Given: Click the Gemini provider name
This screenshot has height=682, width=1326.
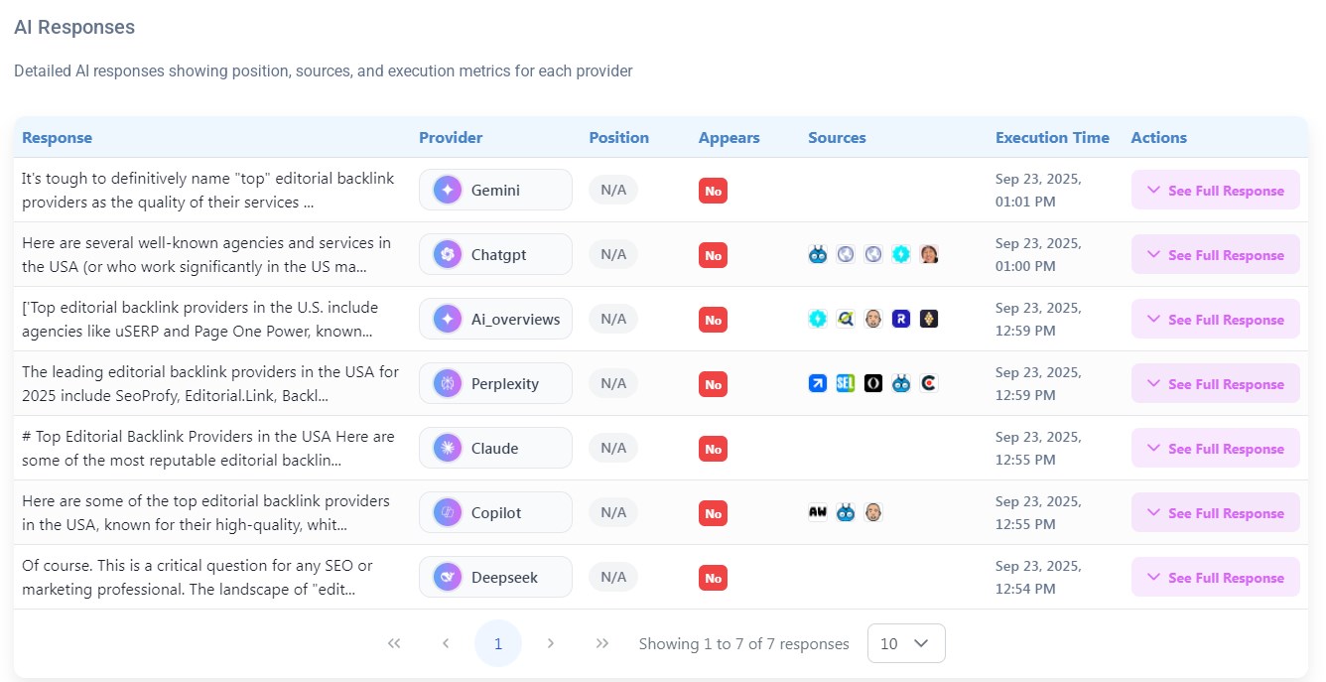Looking at the screenshot, I should pyautogui.click(x=495, y=190).
